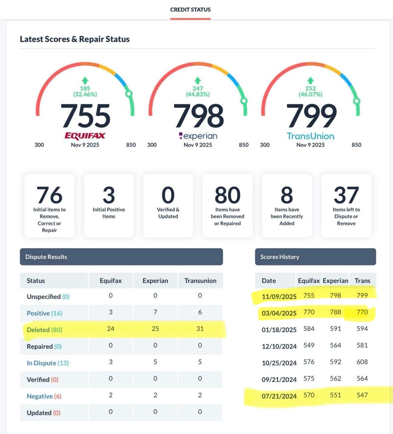Toggle the 03/04/2025 highlighted entry

(279, 313)
